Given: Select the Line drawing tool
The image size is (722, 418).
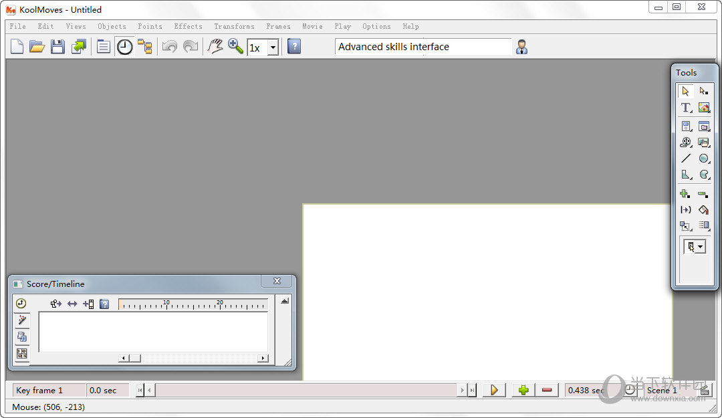Looking at the screenshot, I should click(686, 159).
